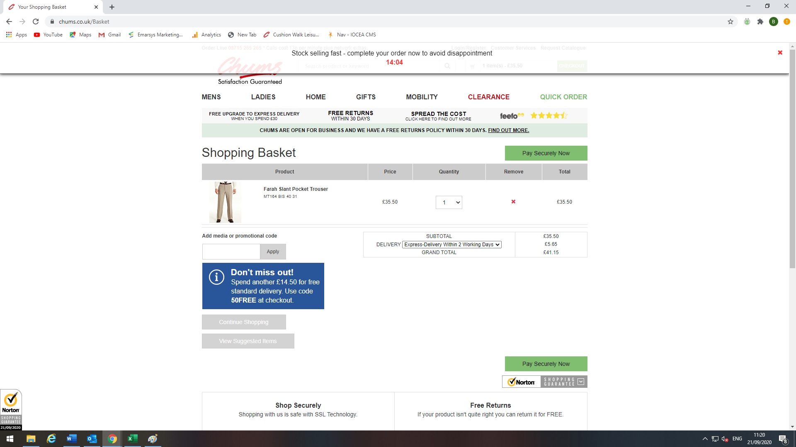Remove Farah trouser with red X

513,202
